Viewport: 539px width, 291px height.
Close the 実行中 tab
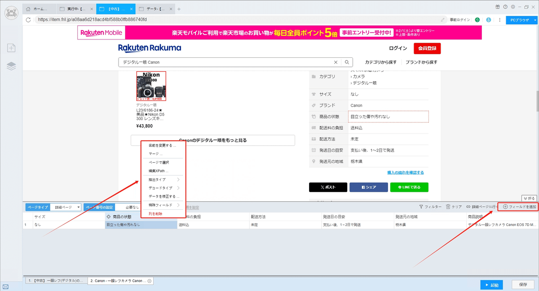point(91,9)
